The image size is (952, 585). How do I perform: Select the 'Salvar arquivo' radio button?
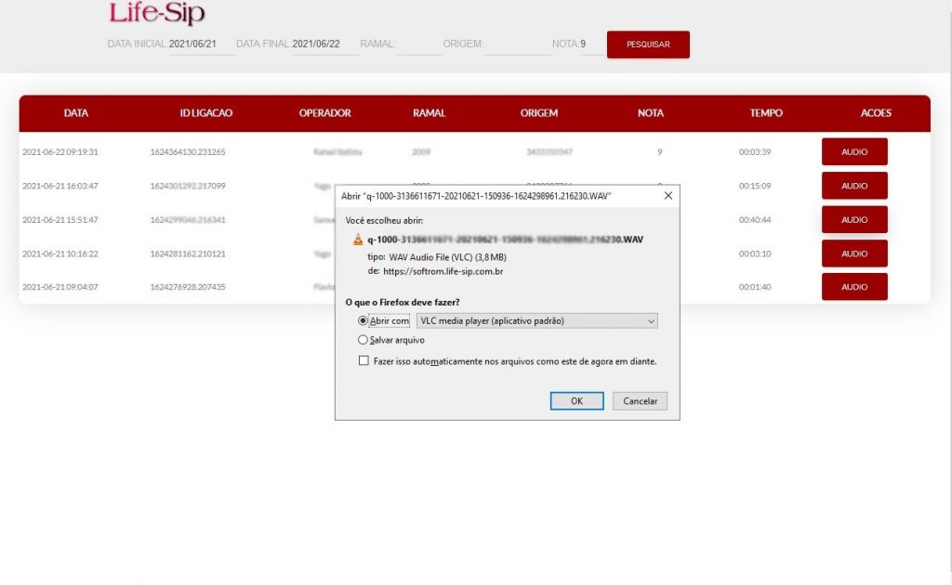tap(363, 341)
